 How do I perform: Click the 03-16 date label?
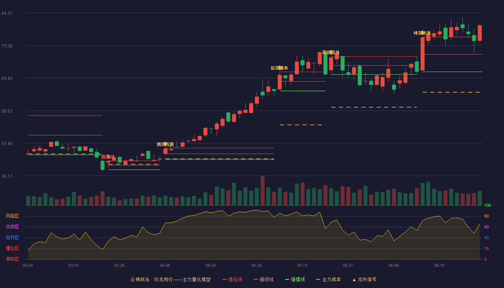(x=73, y=265)
